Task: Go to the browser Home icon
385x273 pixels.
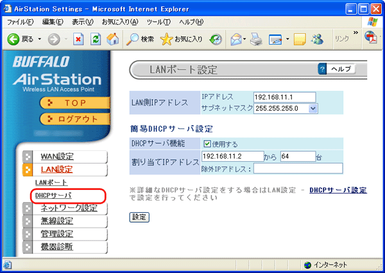Action: pyautogui.click(x=112, y=39)
